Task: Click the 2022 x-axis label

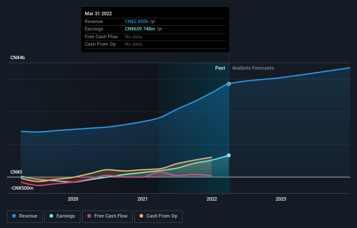Action: pos(212,199)
